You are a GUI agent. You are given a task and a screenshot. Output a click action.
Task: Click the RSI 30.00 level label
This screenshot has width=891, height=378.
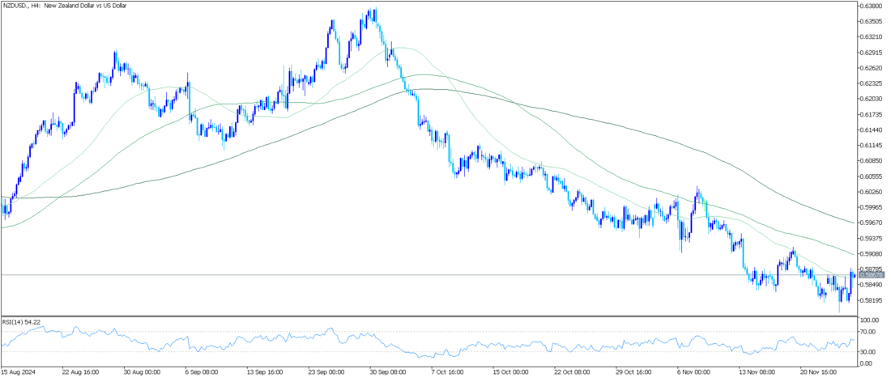pyautogui.click(x=867, y=352)
